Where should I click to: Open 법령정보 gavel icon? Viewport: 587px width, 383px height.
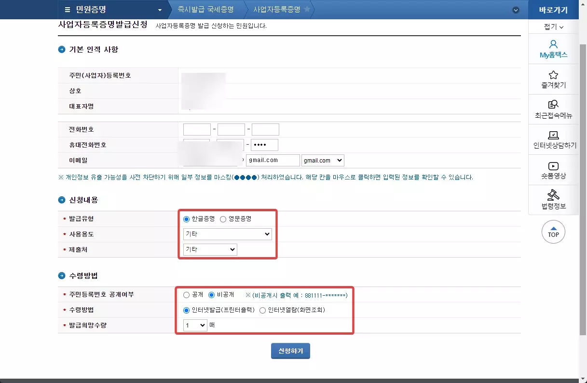coord(554,195)
